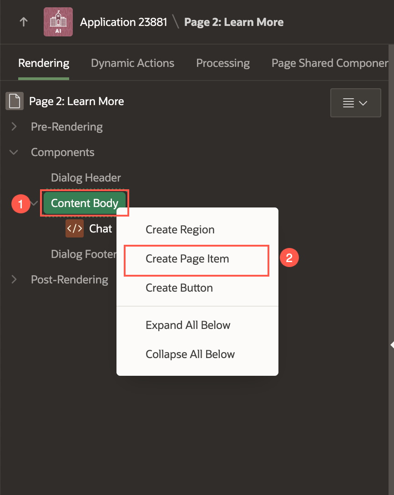Choose Create Region from context menu
The image size is (394, 495).
click(x=180, y=230)
